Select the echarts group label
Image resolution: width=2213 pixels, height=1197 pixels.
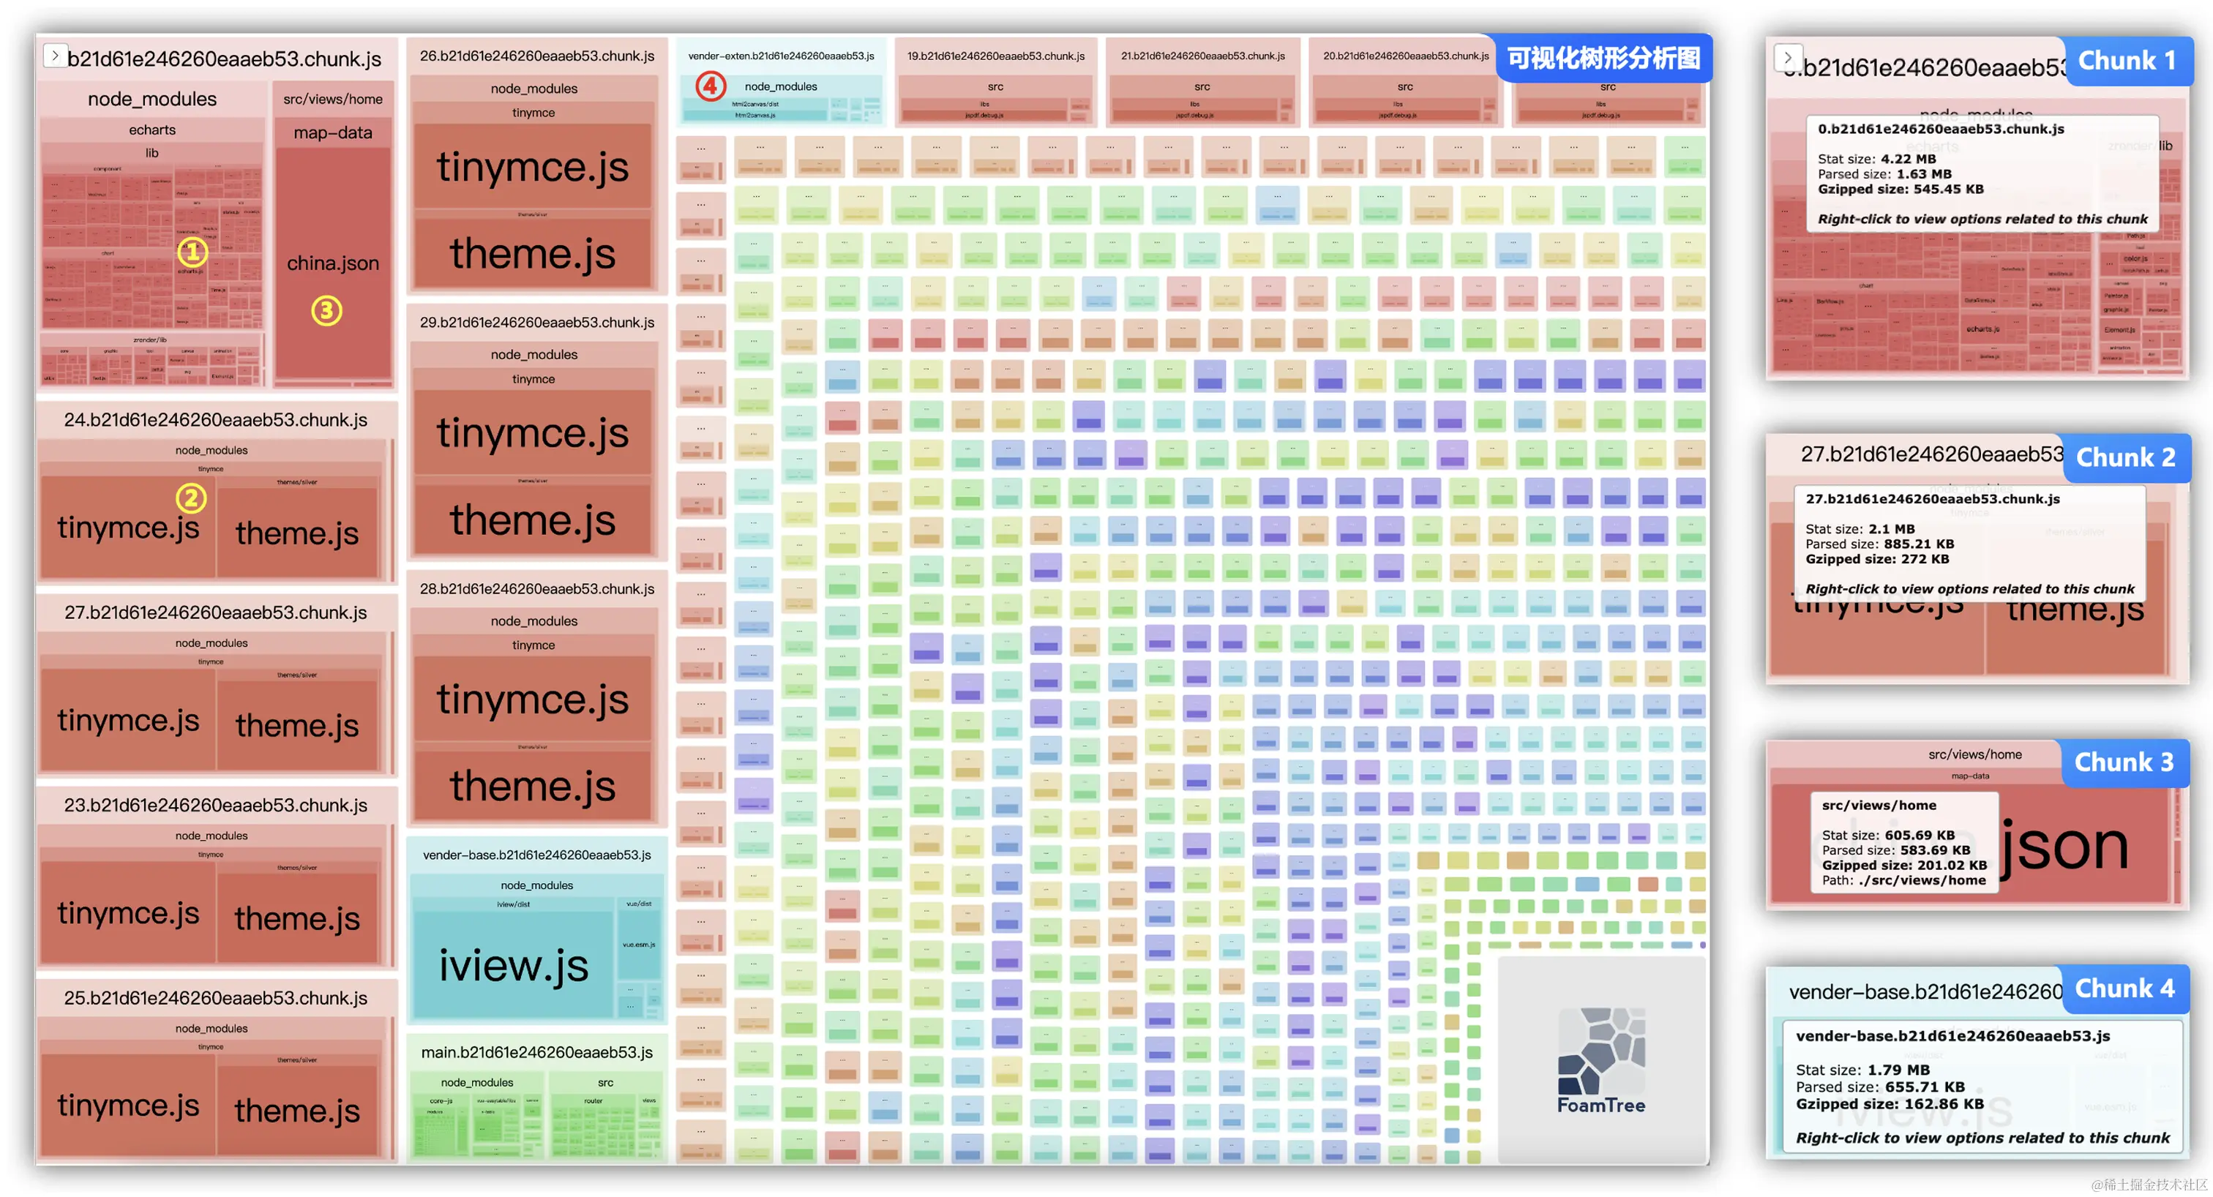[152, 130]
